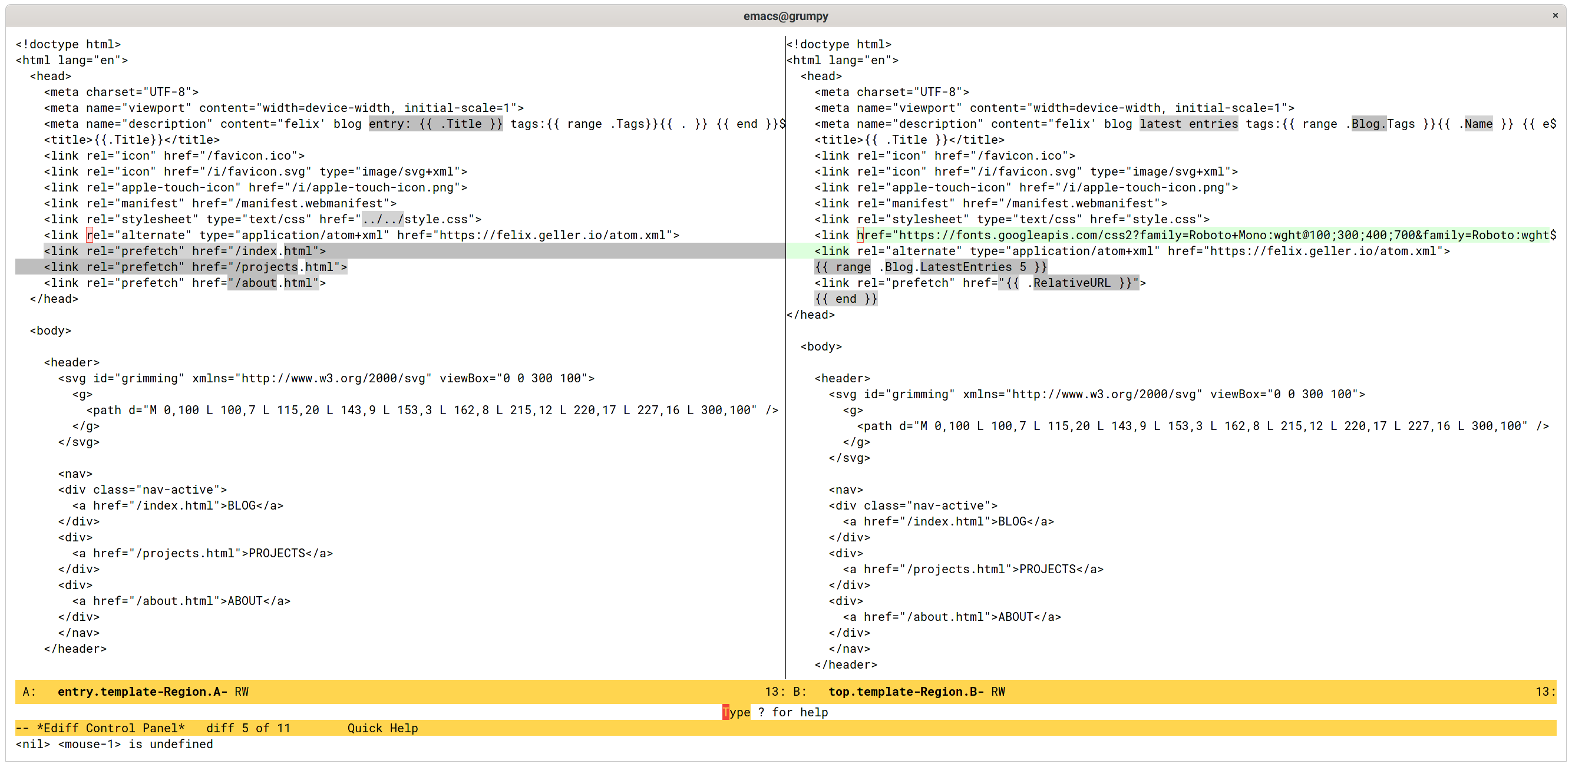Click the highlighted '.Blog.' before Tags
The width and height of the screenshot is (1572, 767).
click(1369, 124)
